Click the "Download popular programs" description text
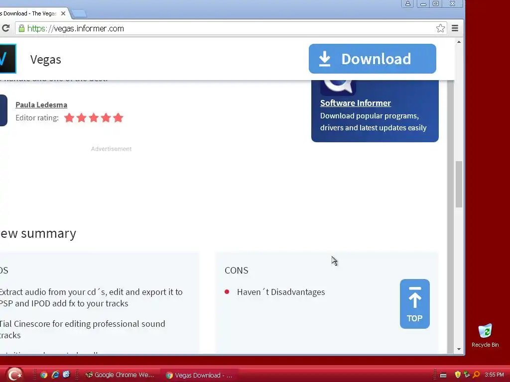Viewport: 510px width, 382px height. (x=373, y=121)
